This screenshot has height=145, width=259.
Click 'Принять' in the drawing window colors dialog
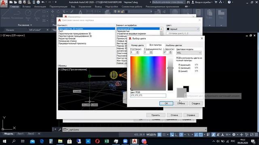tap(155, 115)
